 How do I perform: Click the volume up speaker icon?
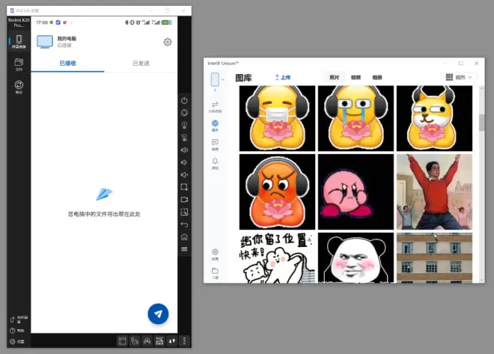184,150
